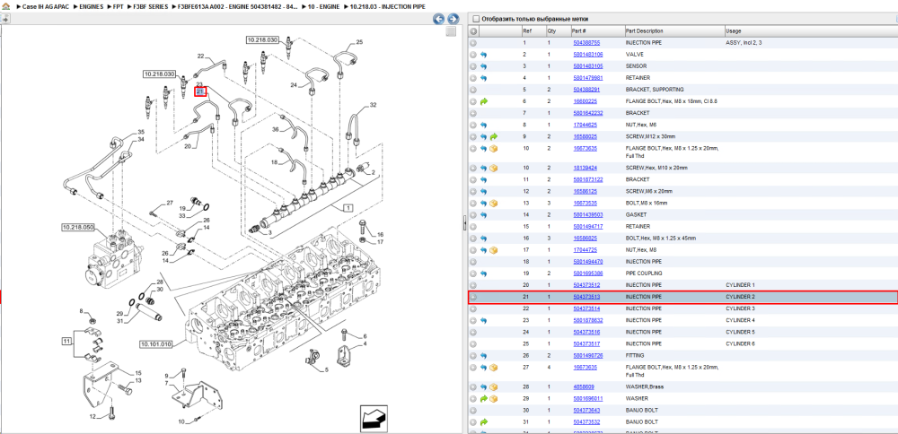Click kit box icon in part 18139424 row
898x434 pixels.
(493, 168)
